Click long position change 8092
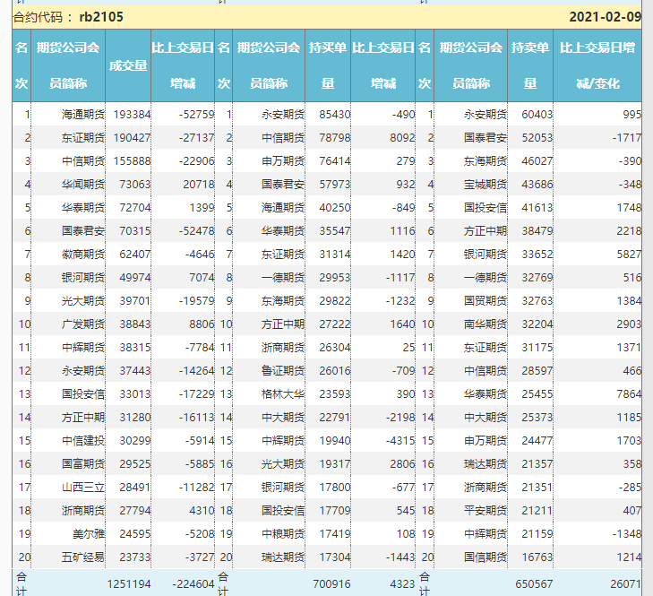The width and height of the screenshot is (653, 596). click(402, 137)
